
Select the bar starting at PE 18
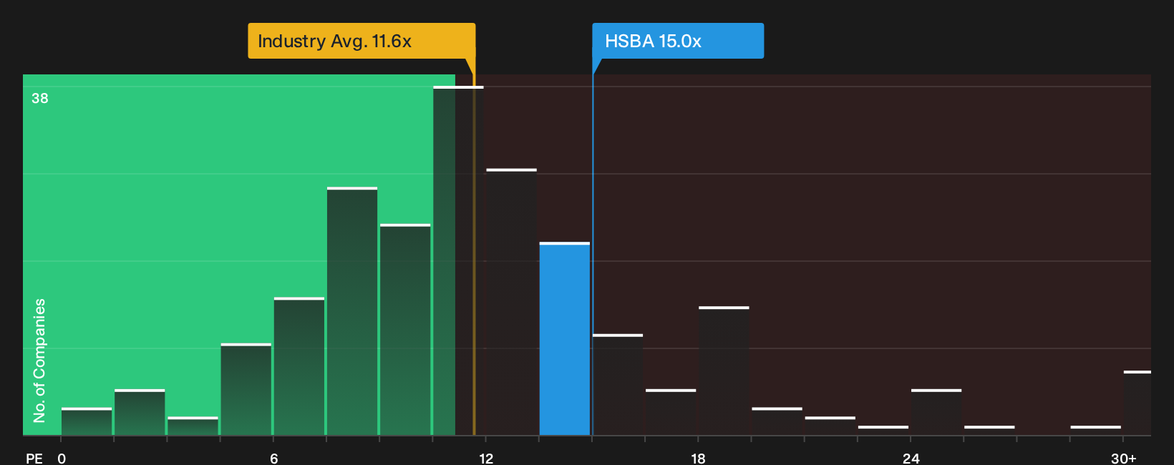(x=724, y=371)
